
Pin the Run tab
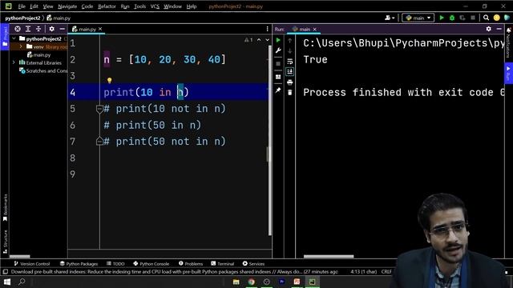coord(278,90)
